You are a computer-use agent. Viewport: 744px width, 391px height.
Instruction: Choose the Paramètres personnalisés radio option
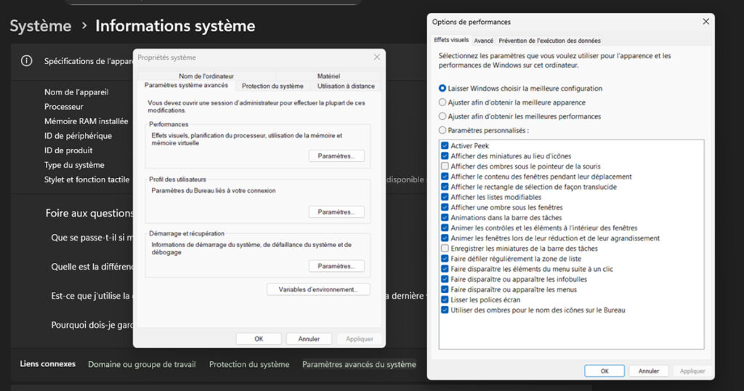click(x=442, y=131)
